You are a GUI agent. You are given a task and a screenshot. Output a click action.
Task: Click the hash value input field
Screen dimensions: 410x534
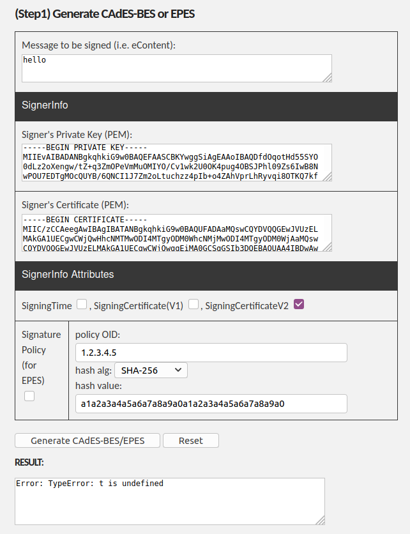point(209,403)
